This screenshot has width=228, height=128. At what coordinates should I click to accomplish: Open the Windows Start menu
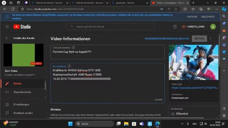(x=71, y=124)
